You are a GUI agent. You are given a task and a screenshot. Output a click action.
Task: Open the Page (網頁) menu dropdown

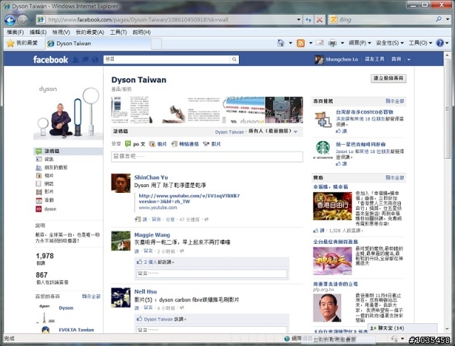pos(360,43)
